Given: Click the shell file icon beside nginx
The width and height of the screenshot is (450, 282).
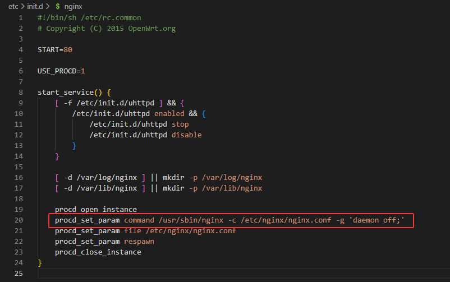Looking at the screenshot, I should click(58, 6).
